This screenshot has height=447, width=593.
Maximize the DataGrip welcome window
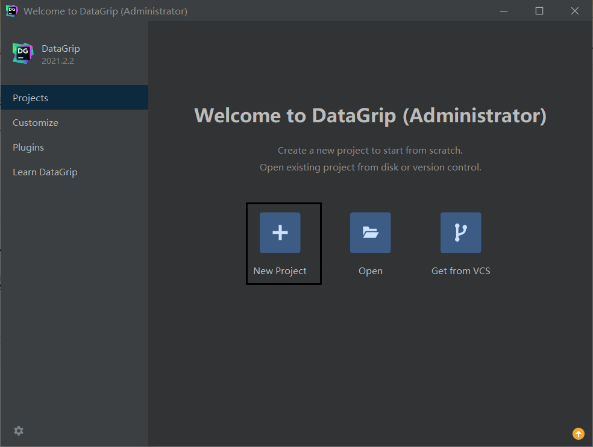tap(539, 11)
